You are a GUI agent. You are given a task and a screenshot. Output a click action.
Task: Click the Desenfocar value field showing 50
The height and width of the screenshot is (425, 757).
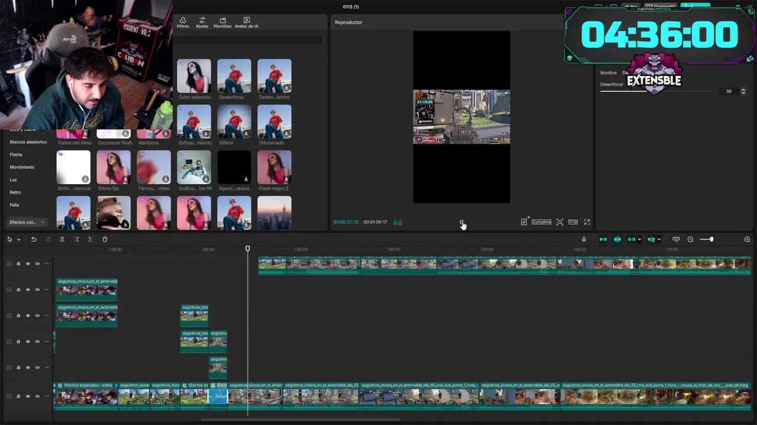(x=729, y=91)
